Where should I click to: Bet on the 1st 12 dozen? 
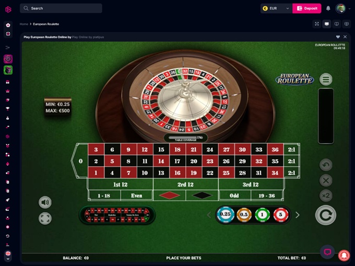[121, 184]
